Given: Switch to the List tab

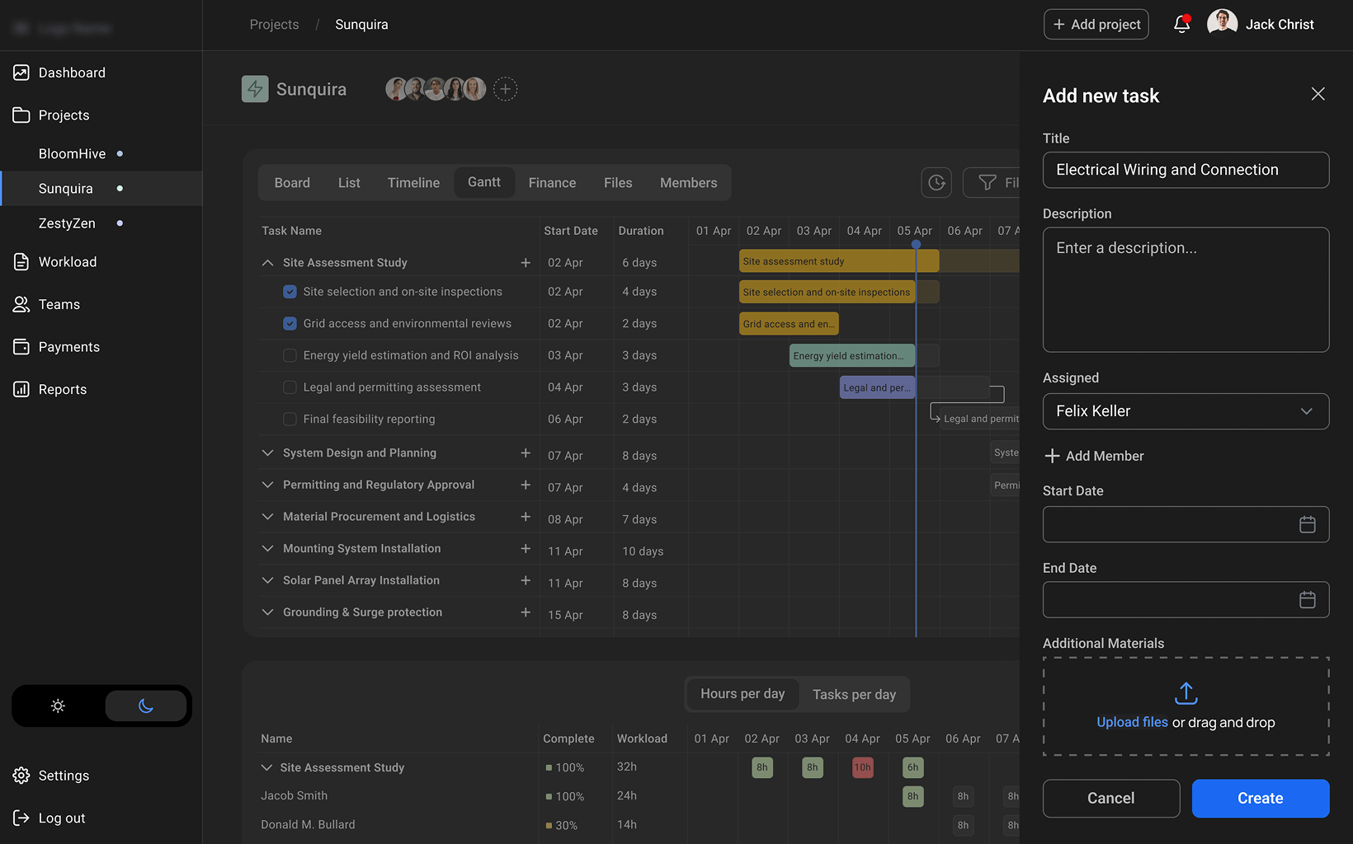Looking at the screenshot, I should (349, 183).
